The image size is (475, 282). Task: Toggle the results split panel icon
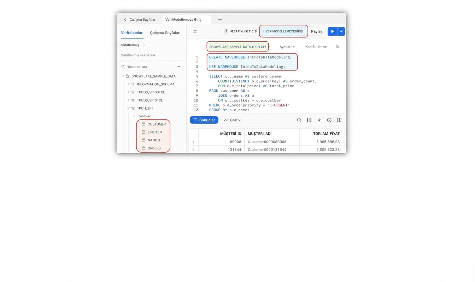339,120
